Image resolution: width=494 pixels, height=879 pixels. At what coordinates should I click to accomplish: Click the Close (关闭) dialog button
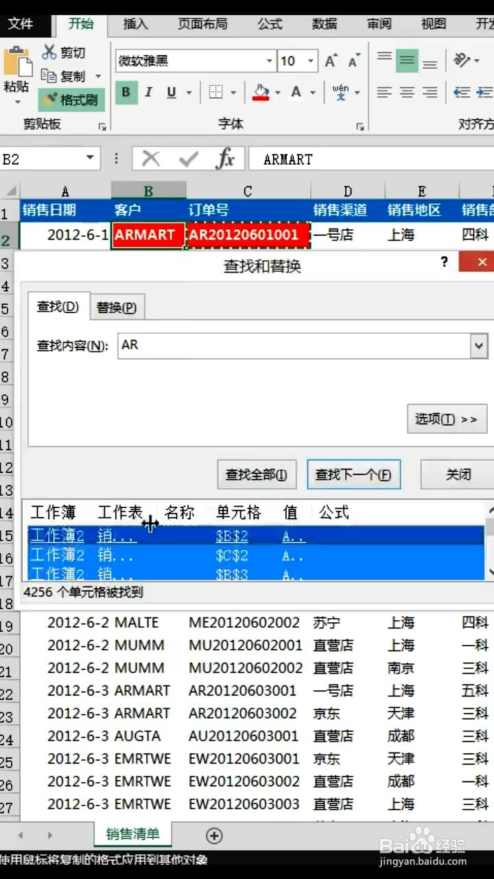coord(458,475)
